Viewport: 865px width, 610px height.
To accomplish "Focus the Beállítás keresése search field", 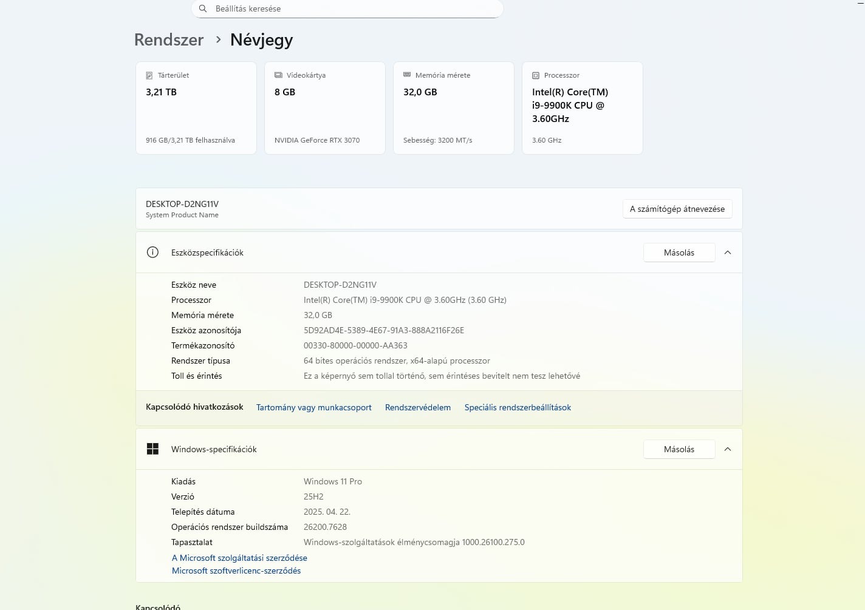I will pos(347,8).
